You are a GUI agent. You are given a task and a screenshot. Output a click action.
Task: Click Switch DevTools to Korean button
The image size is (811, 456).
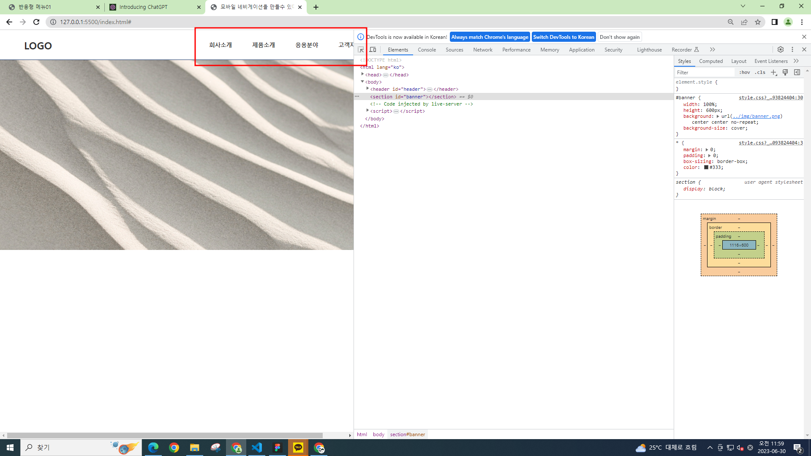[x=563, y=37]
